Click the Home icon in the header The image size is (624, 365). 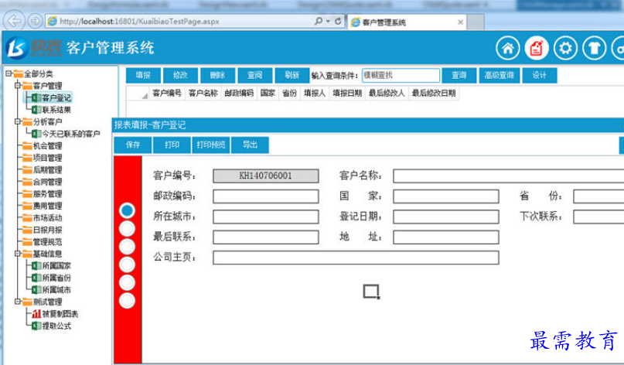coord(507,49)
